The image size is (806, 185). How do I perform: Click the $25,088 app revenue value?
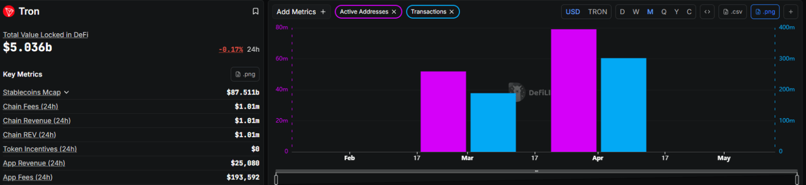245,163
